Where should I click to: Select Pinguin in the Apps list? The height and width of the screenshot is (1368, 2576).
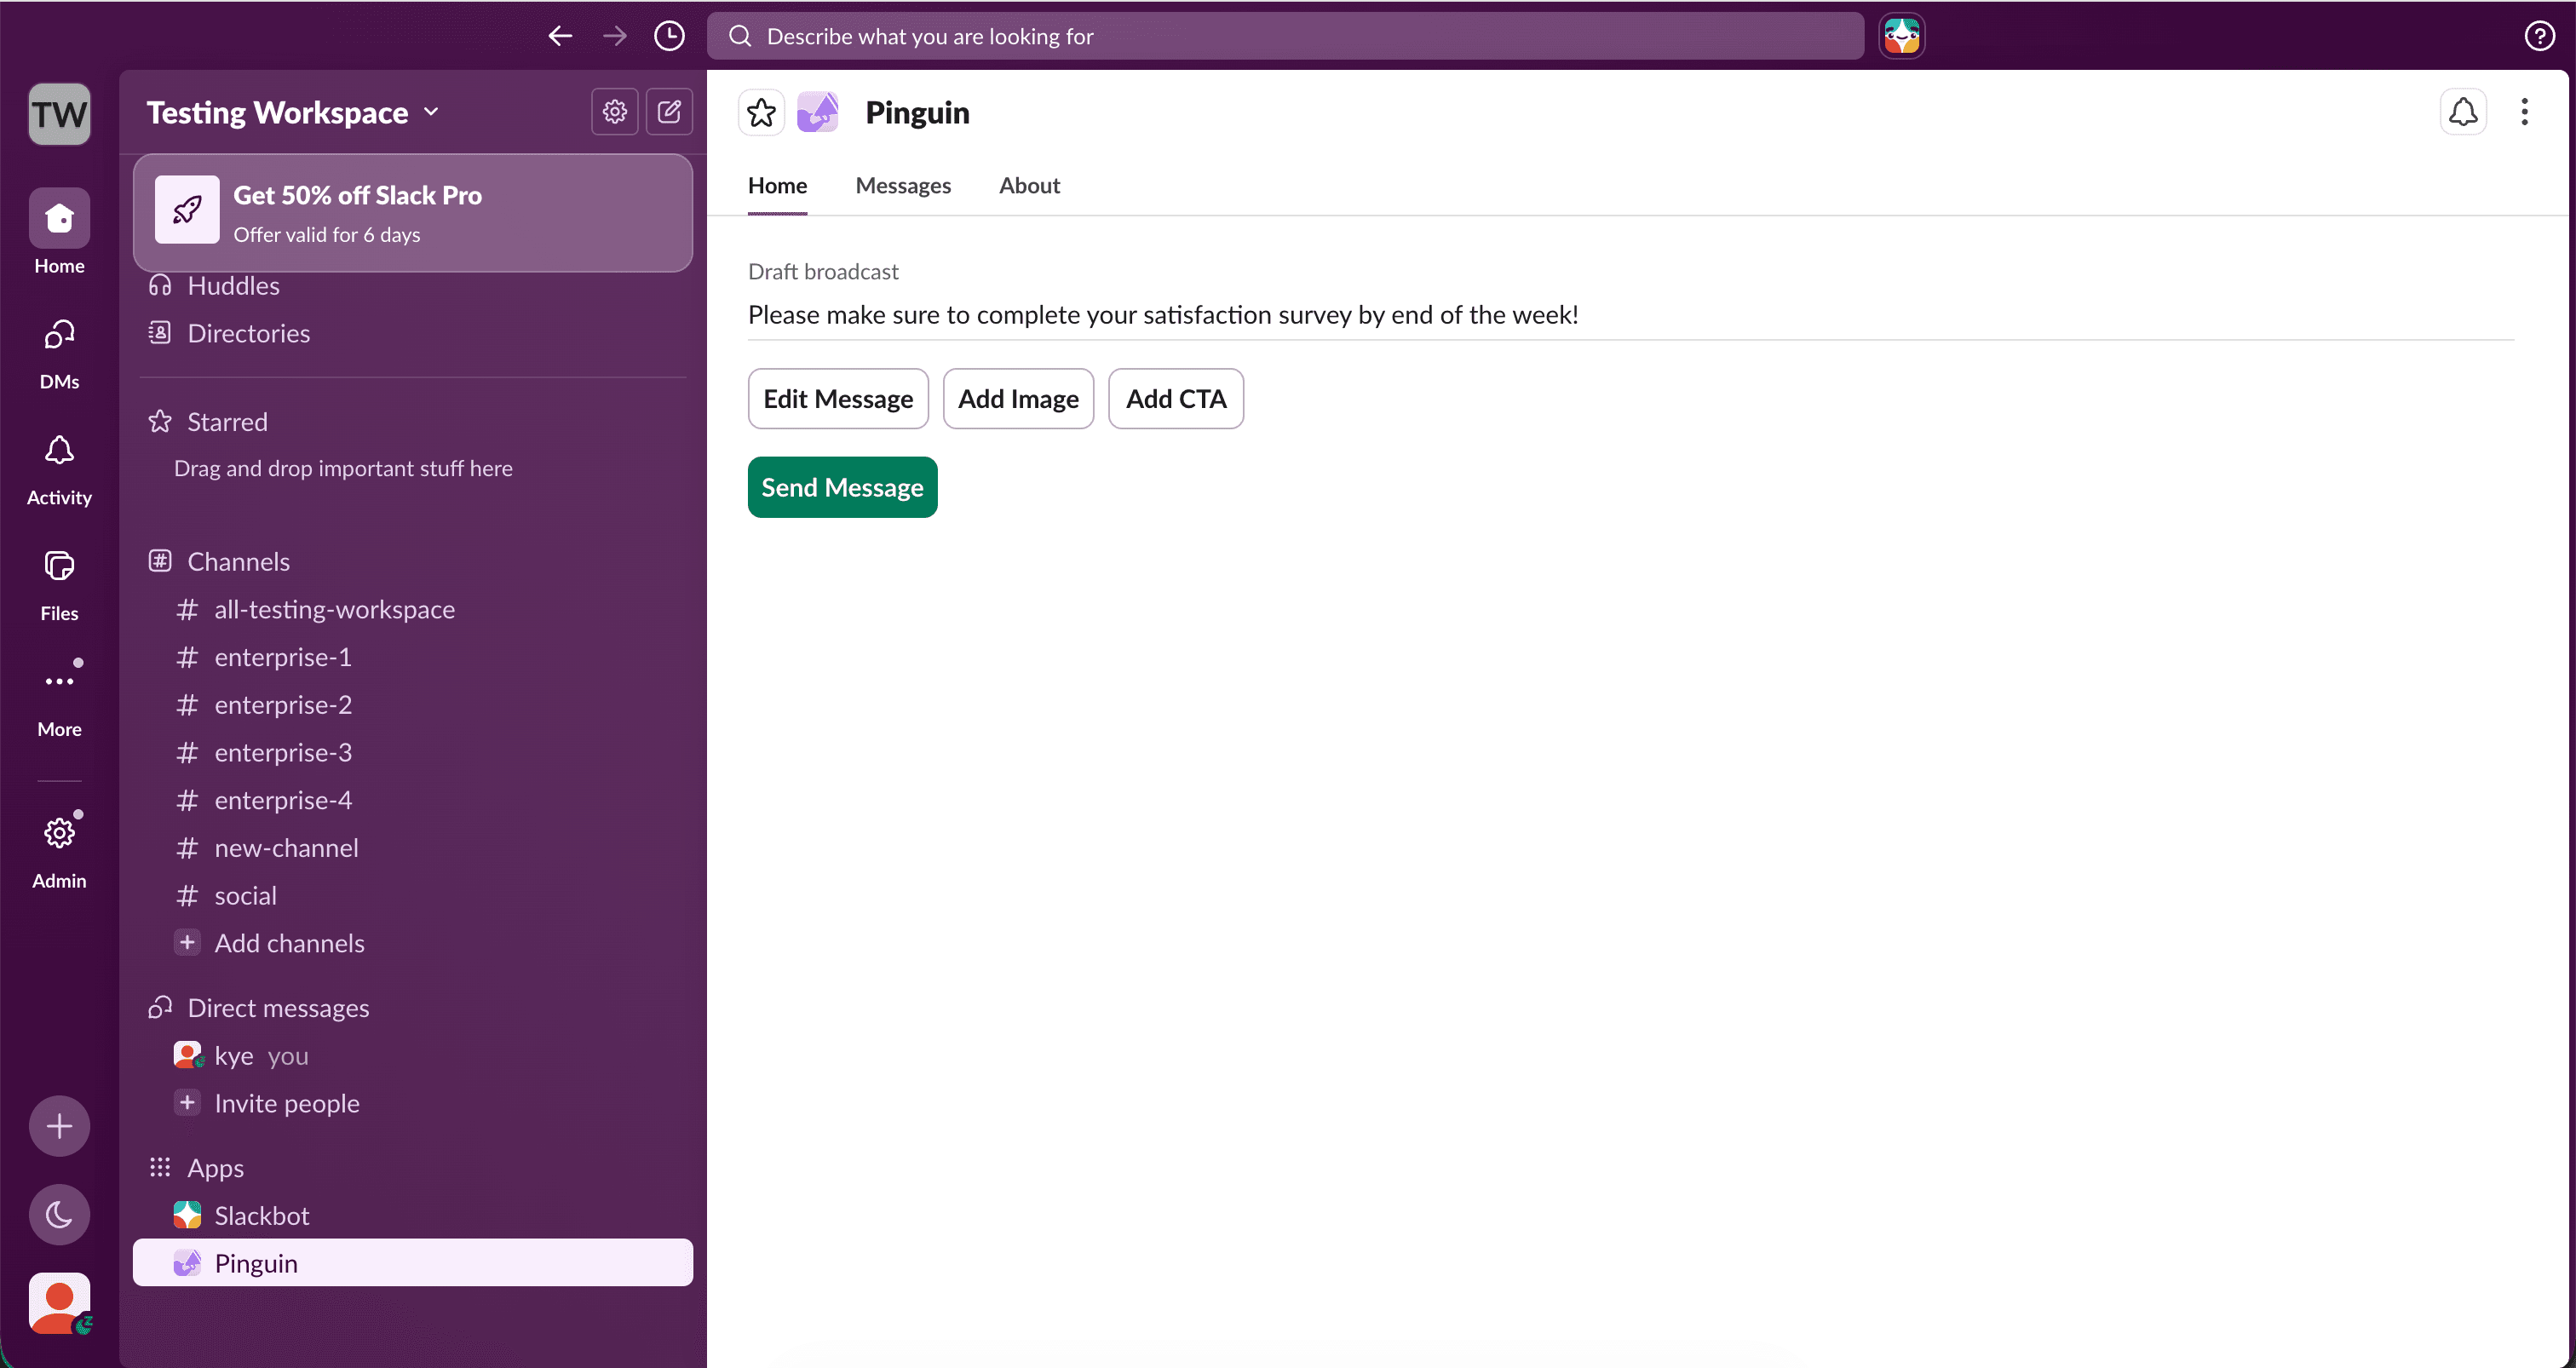point(413,1263)
